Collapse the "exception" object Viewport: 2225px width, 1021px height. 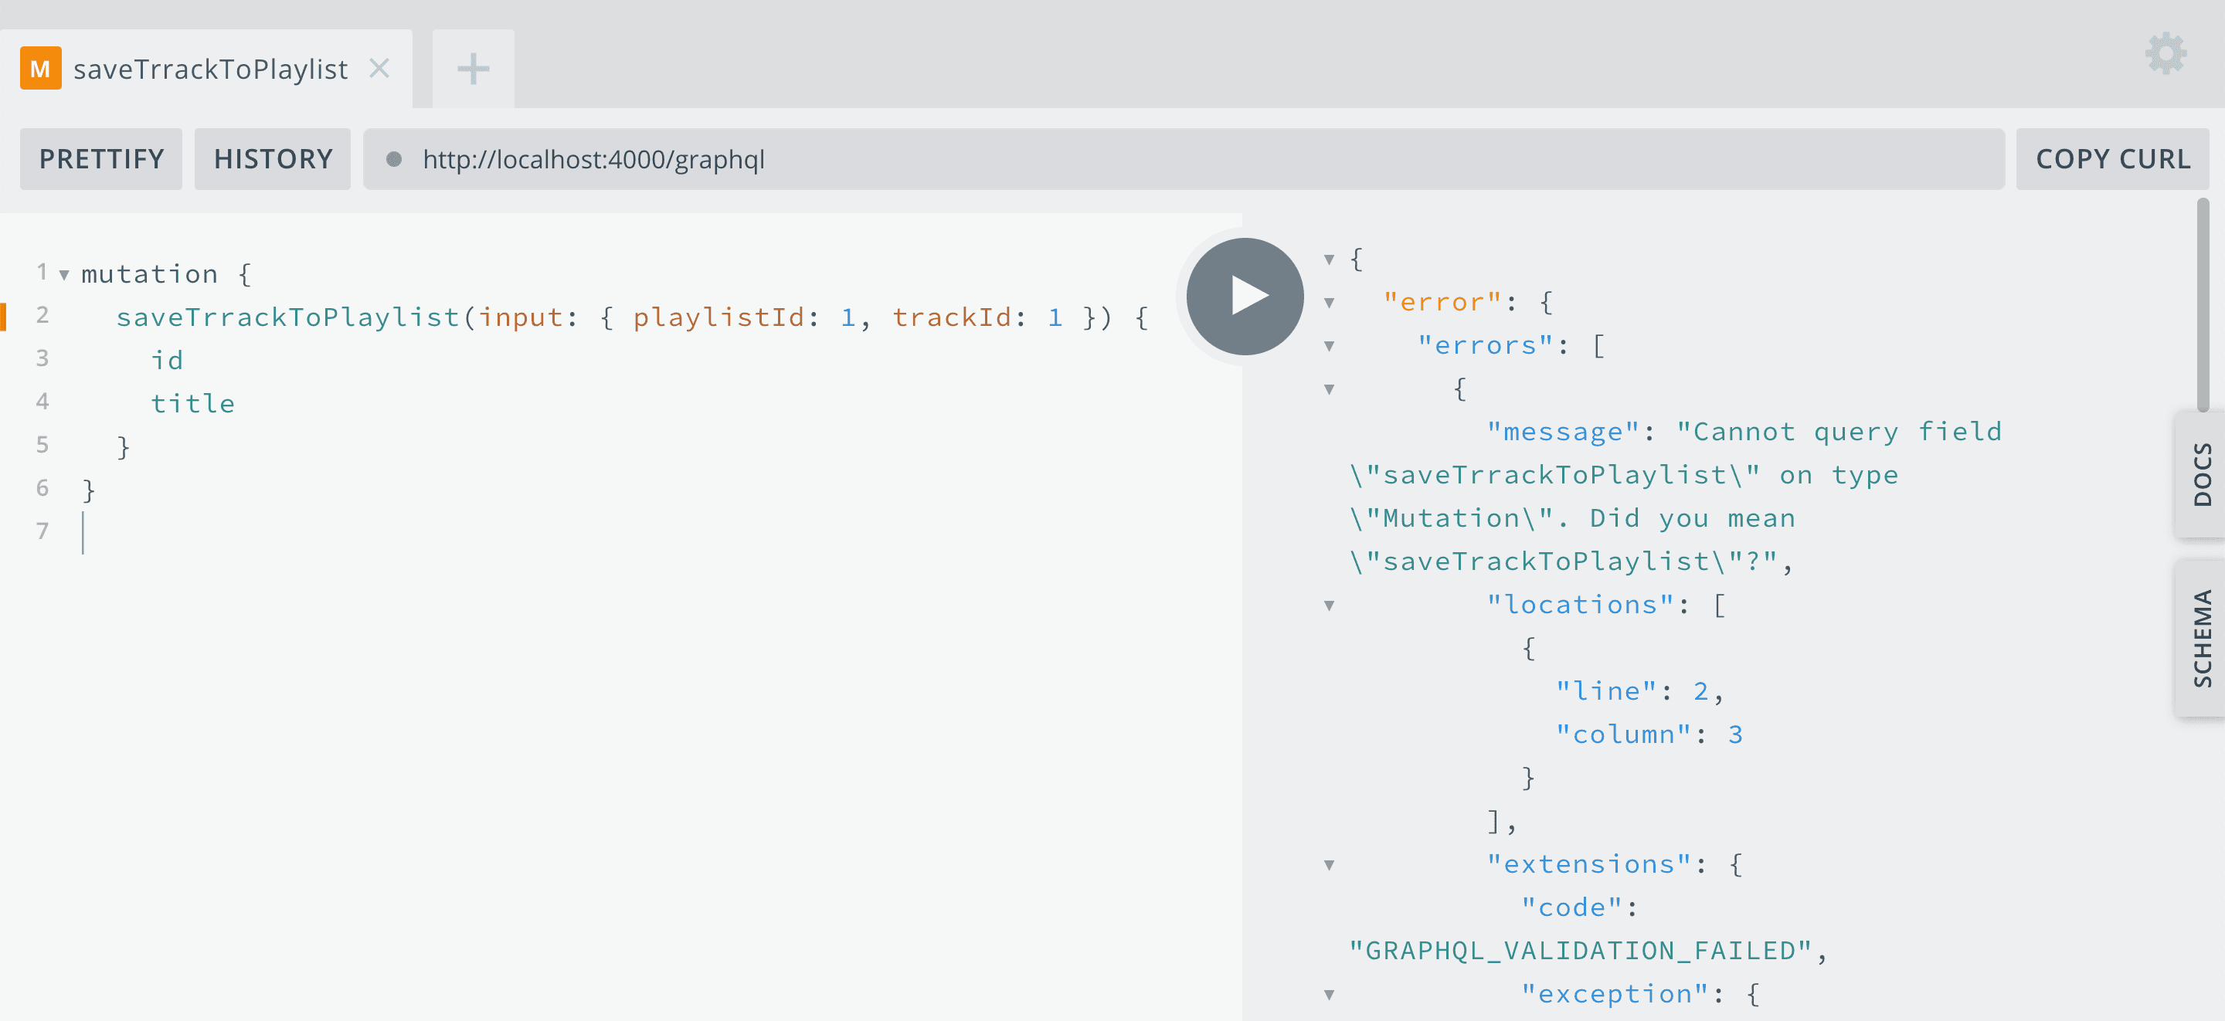pos(1330,994)
